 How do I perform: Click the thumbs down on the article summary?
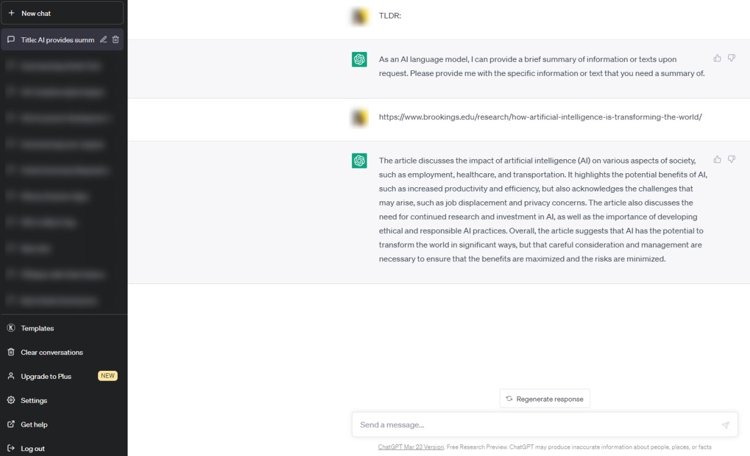731,159
